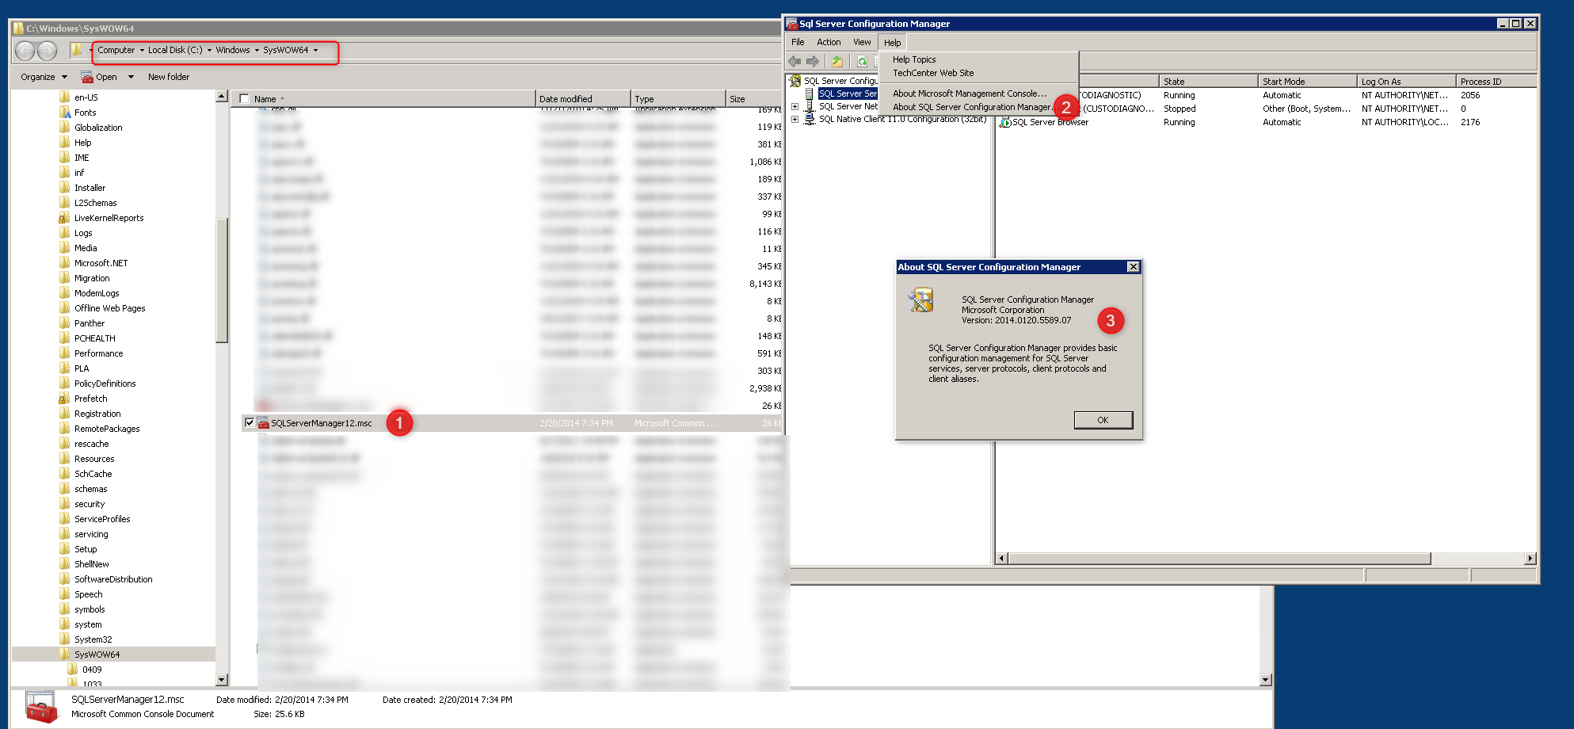Click OK in the About dialog

[1103, 420]
